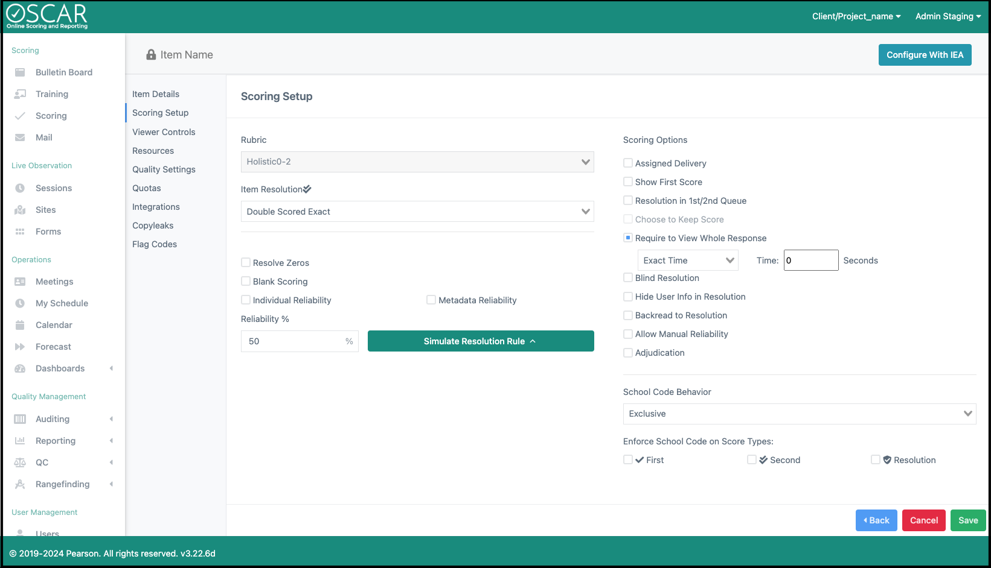Check the Assigned Delivery option
Viewport: 991px width, 568px height.
pyautogui.click(x=628, y=163)
